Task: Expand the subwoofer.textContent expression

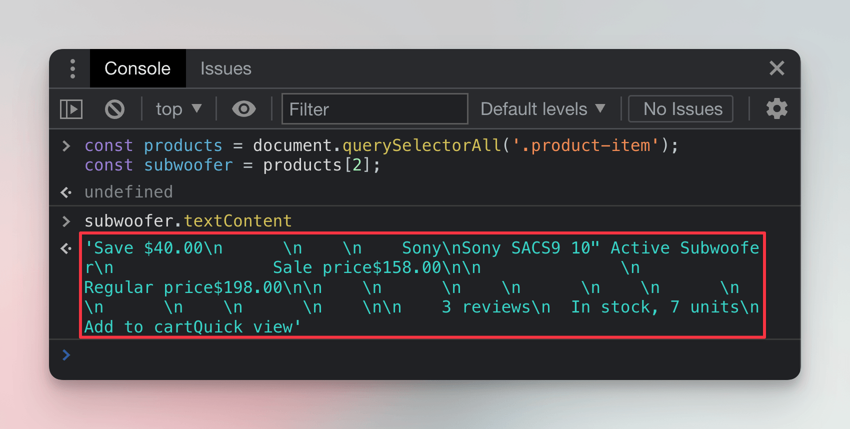Action: (x=66, y=220)
